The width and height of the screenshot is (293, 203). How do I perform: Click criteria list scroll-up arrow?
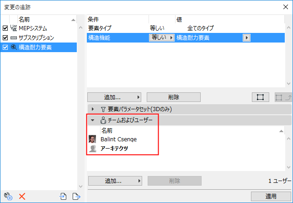point(288,28)
